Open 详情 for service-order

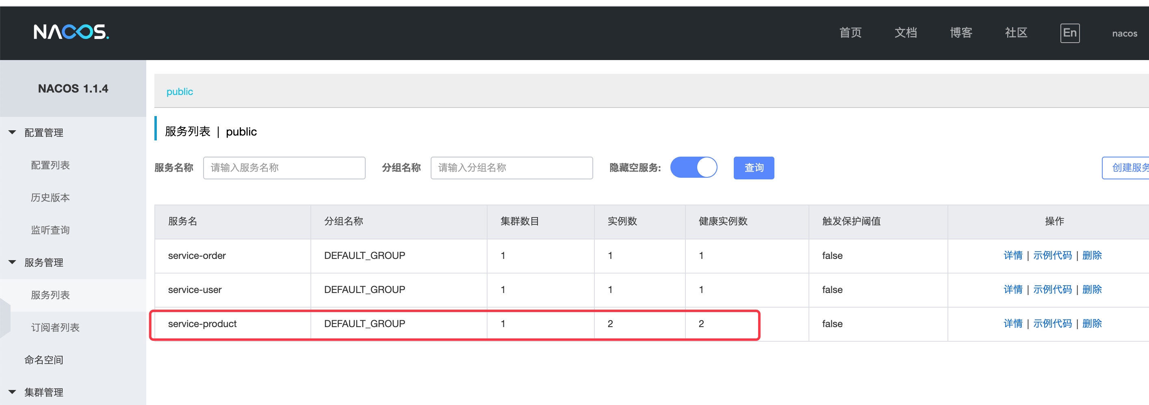click(1013, 255)
